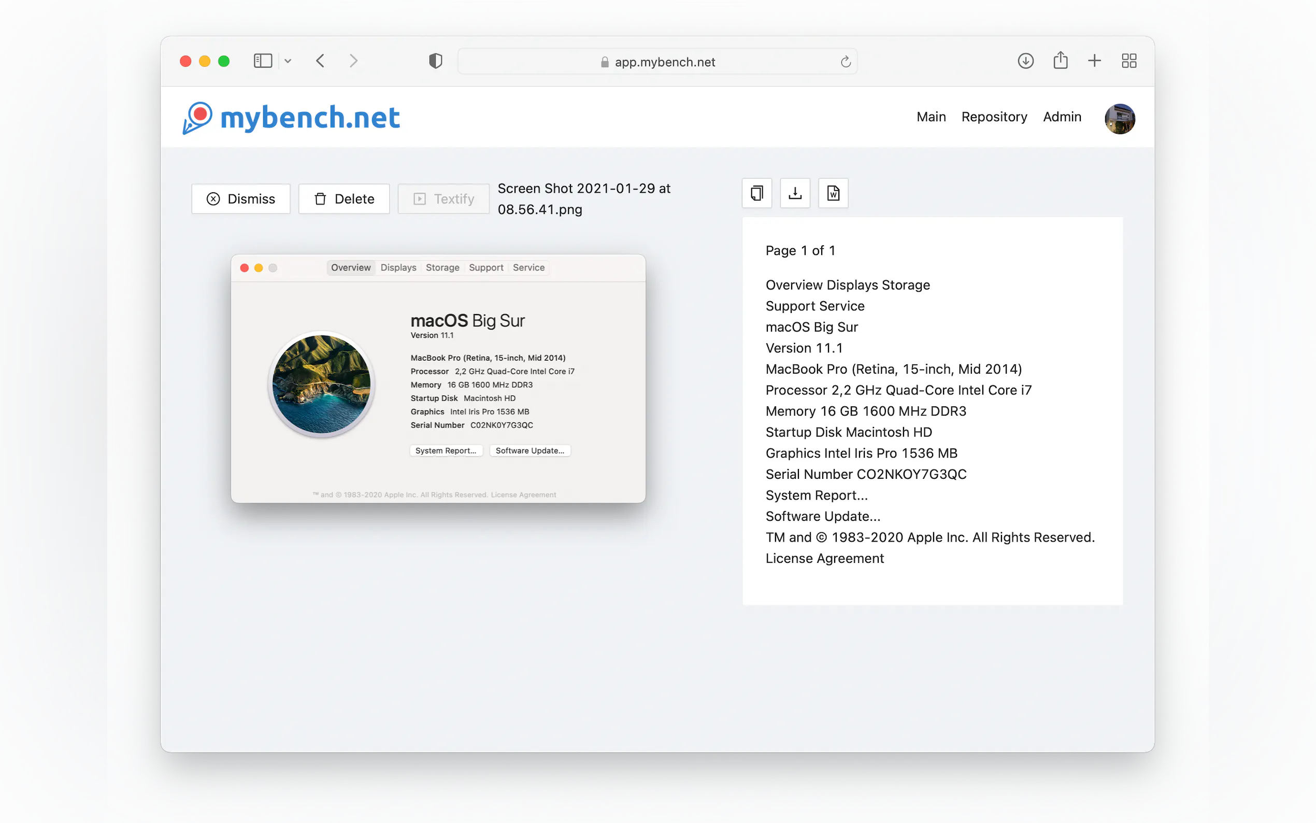Click the copy text icon

coord(757,193)
